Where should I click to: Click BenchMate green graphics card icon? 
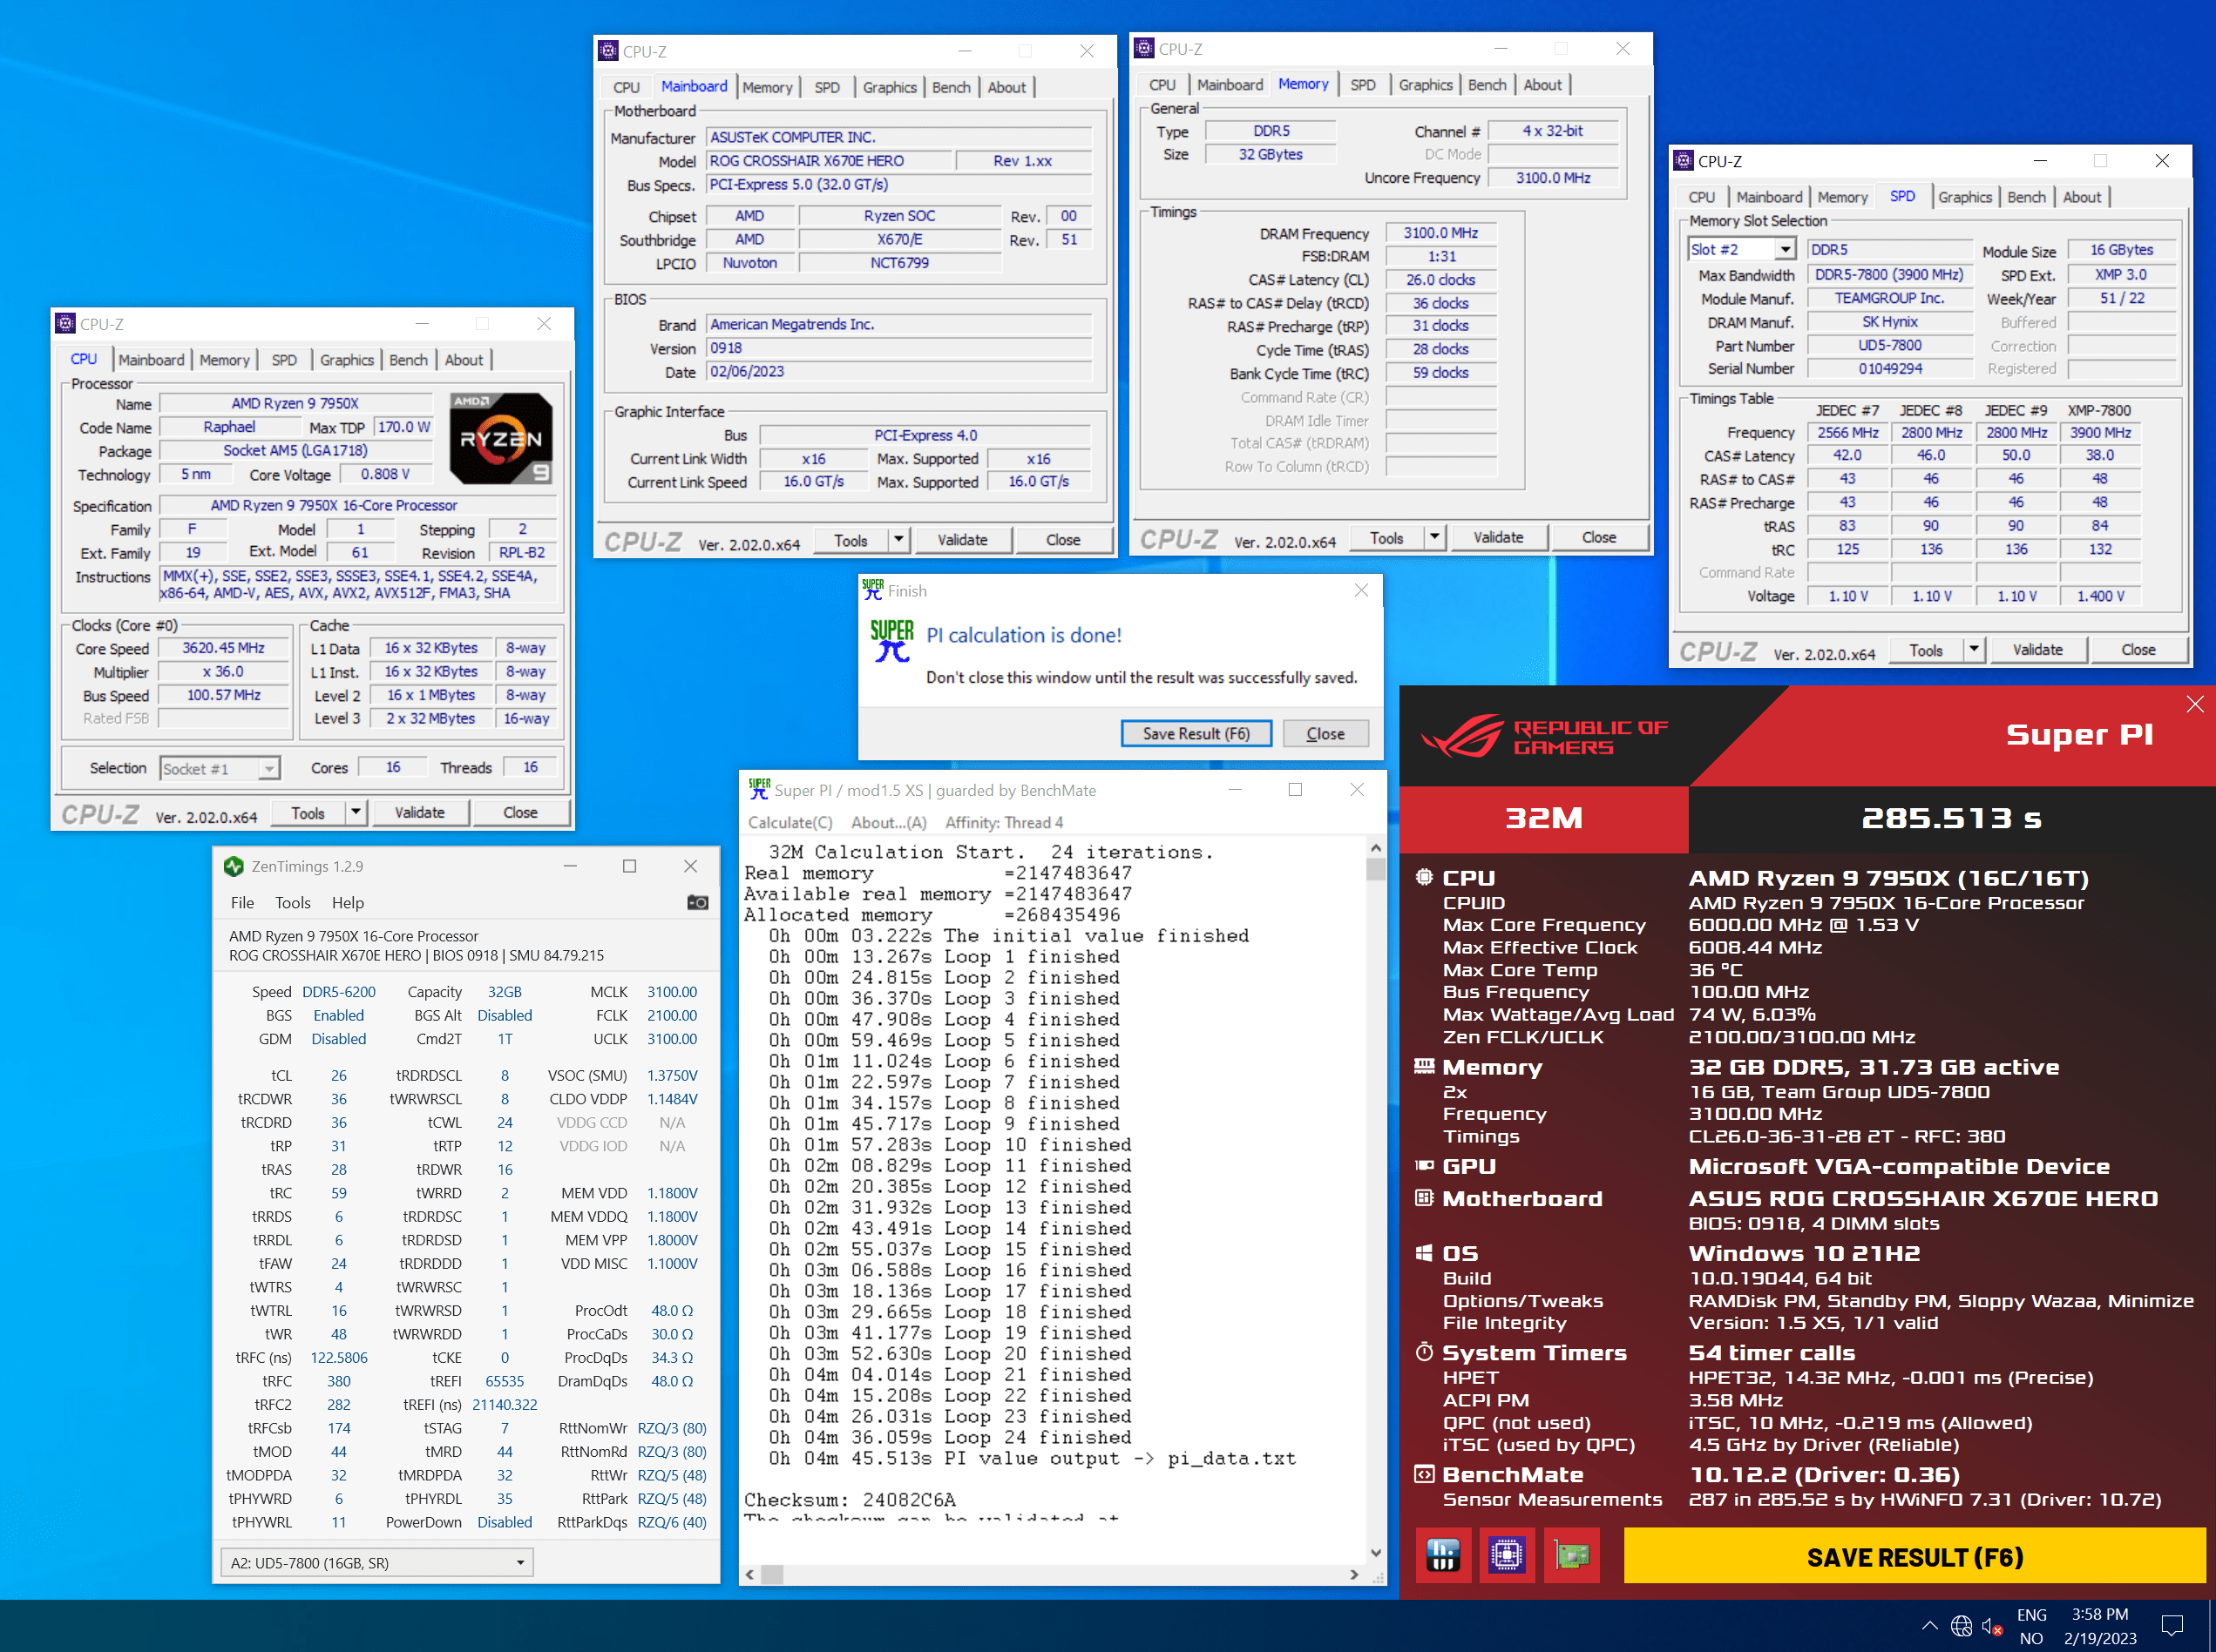[1570, 1555]
